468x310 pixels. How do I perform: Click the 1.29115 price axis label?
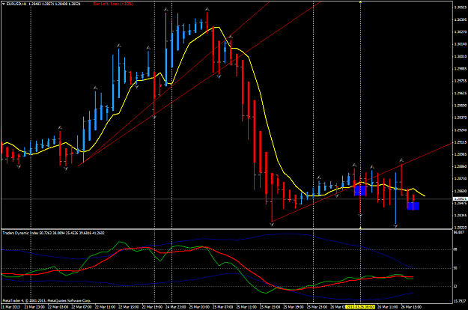coord(460,142)
